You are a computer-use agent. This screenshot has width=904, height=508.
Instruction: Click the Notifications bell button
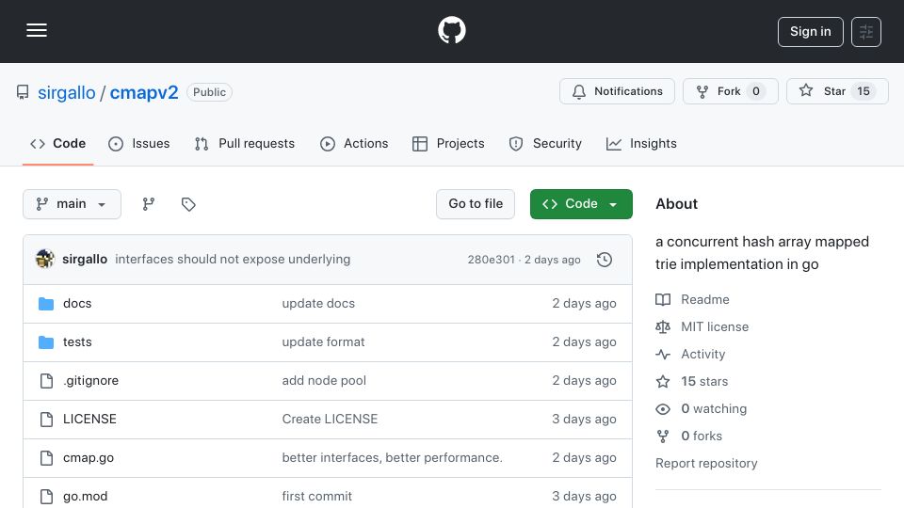point(617,91)
